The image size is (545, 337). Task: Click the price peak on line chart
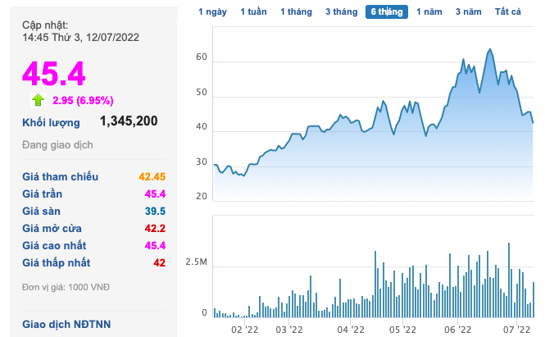tap(489, 49)
